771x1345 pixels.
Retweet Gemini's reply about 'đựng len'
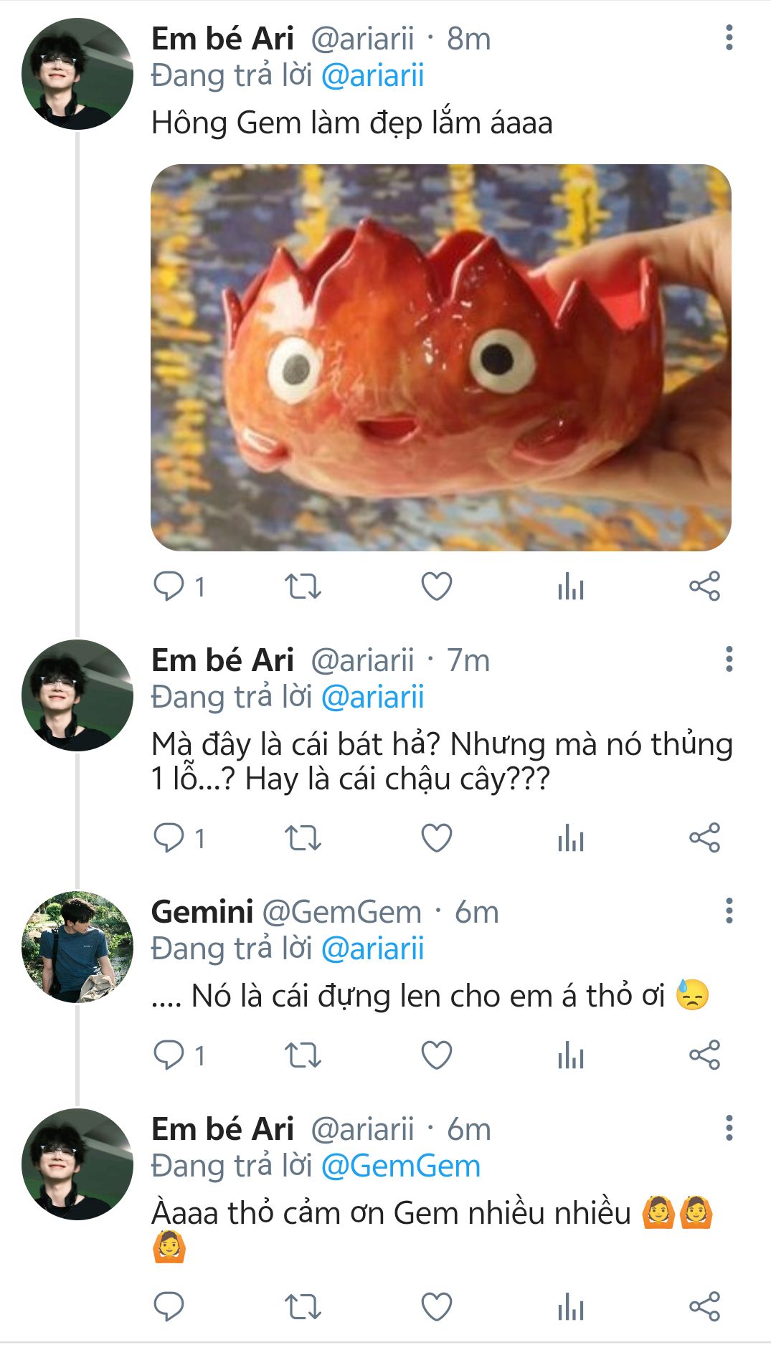(x=303, y=1055)
